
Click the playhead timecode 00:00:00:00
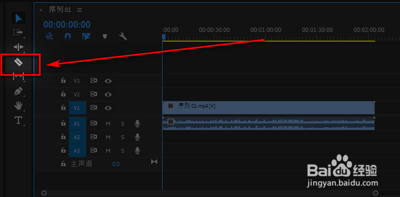click(67, 24)
